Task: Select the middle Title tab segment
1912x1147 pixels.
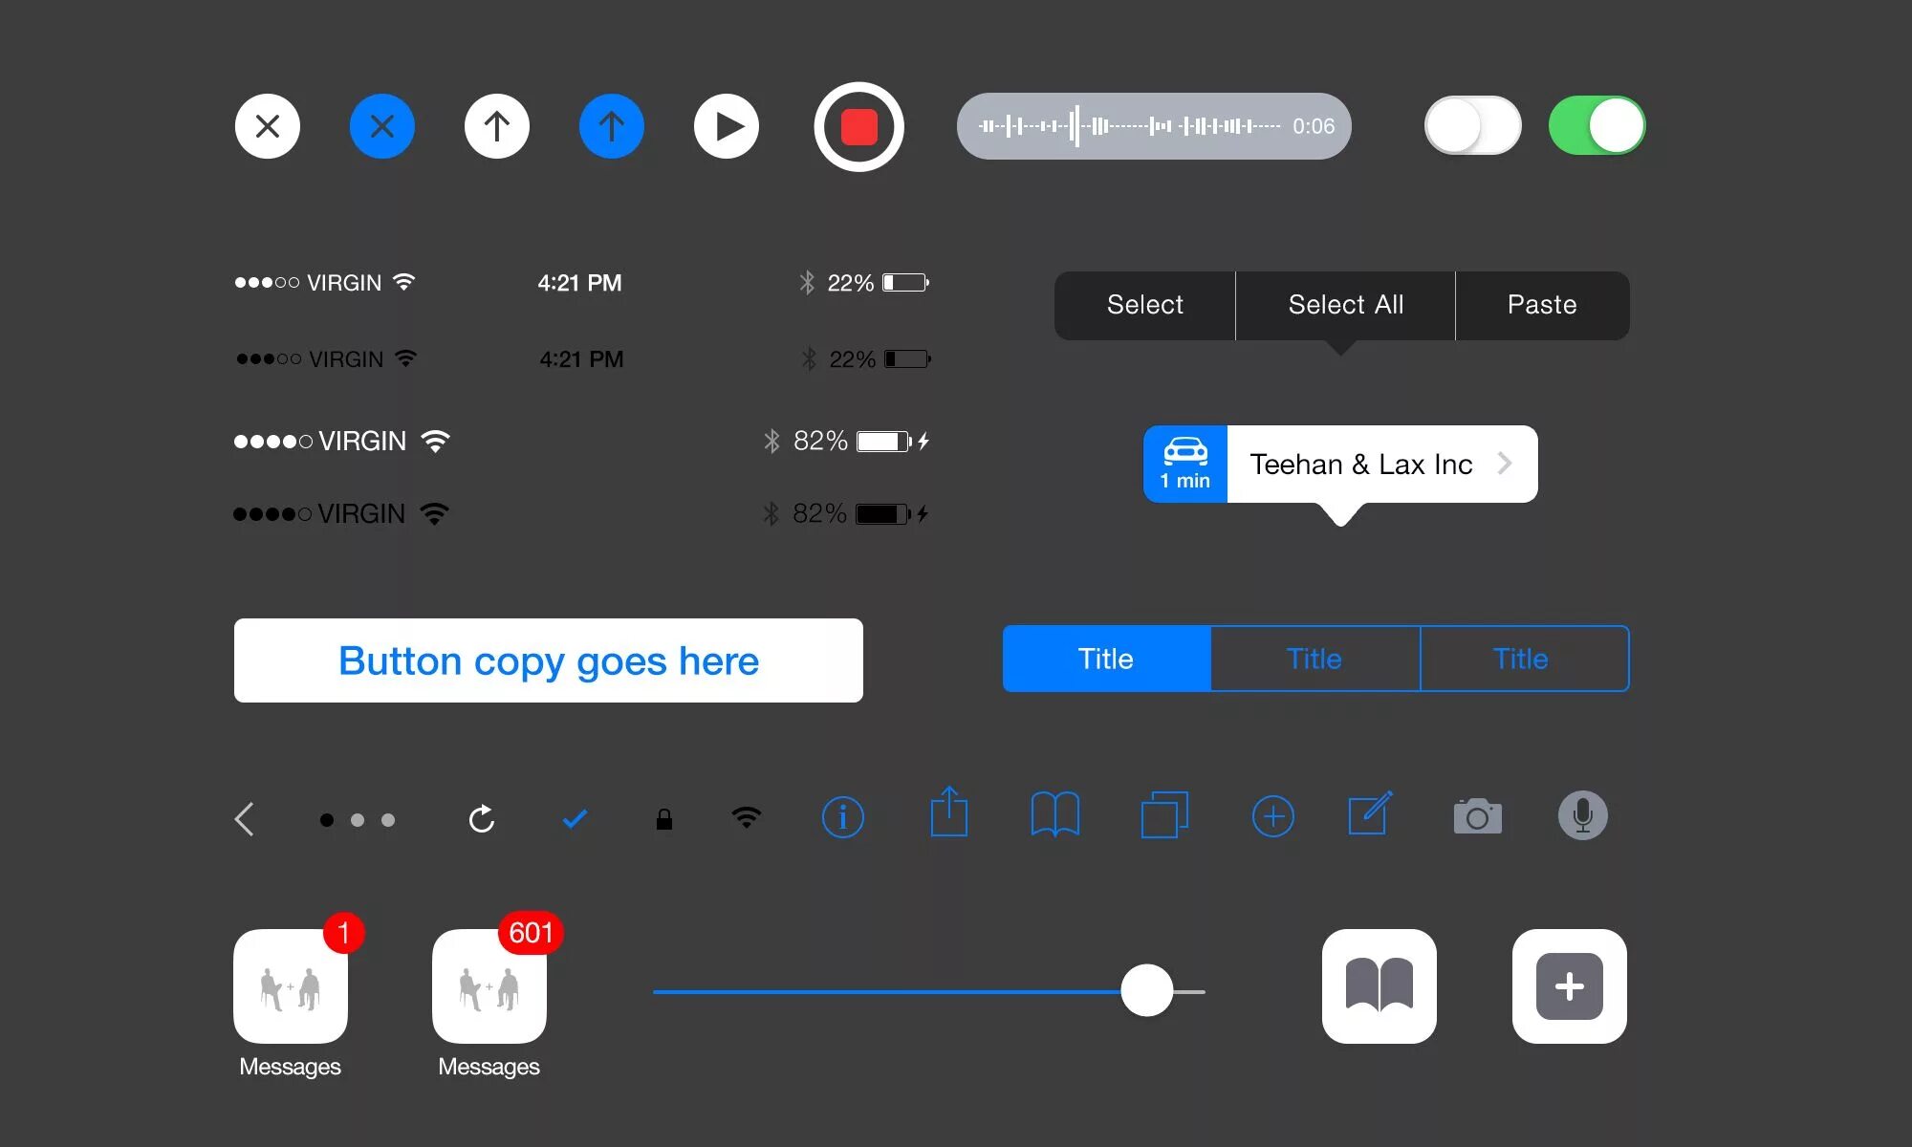Action: click(1311, 660)
